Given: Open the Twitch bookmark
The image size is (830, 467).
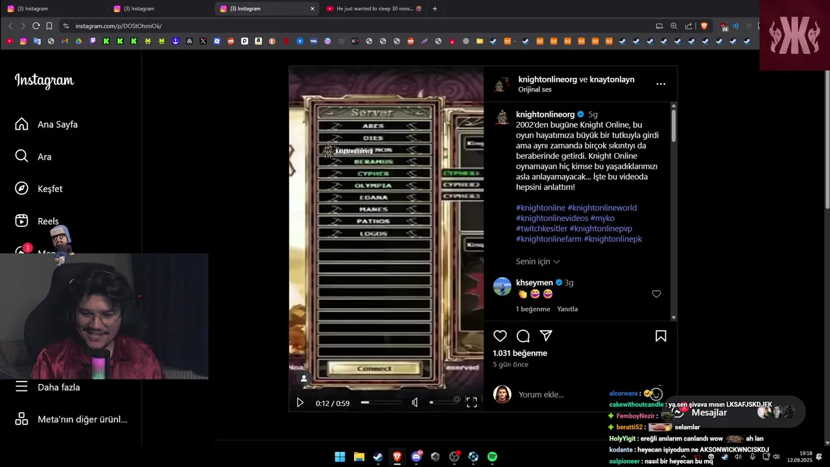Looking at the screenshot, I should 93,41.
